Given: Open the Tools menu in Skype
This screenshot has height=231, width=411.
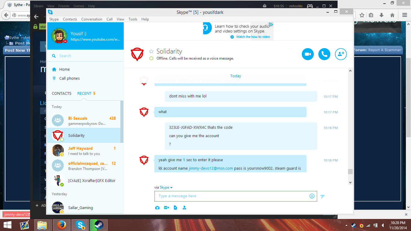Looking at the screenshot, I should click(x=133, y=19).
